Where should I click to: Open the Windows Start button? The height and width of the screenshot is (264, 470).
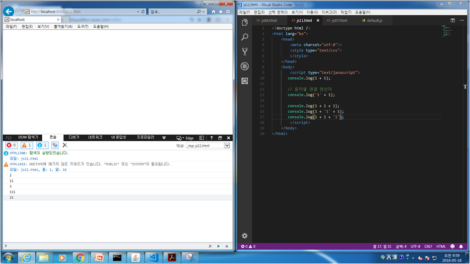coord(8,258)
